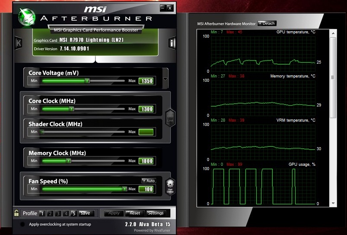This screenshot has height=235, width=347.
Task: Minimize the Afterburner window
Action: 162,8
